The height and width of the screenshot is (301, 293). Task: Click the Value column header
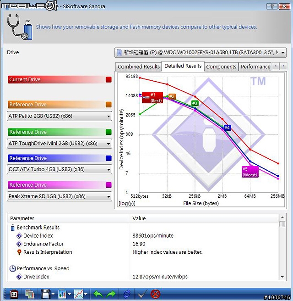tap(205, 218)
